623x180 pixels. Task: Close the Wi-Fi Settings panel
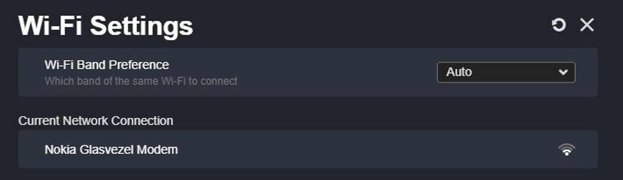point(587,25)
